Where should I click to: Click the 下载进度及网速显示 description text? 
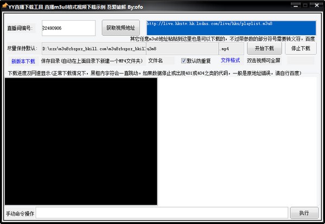coord(155,73)
